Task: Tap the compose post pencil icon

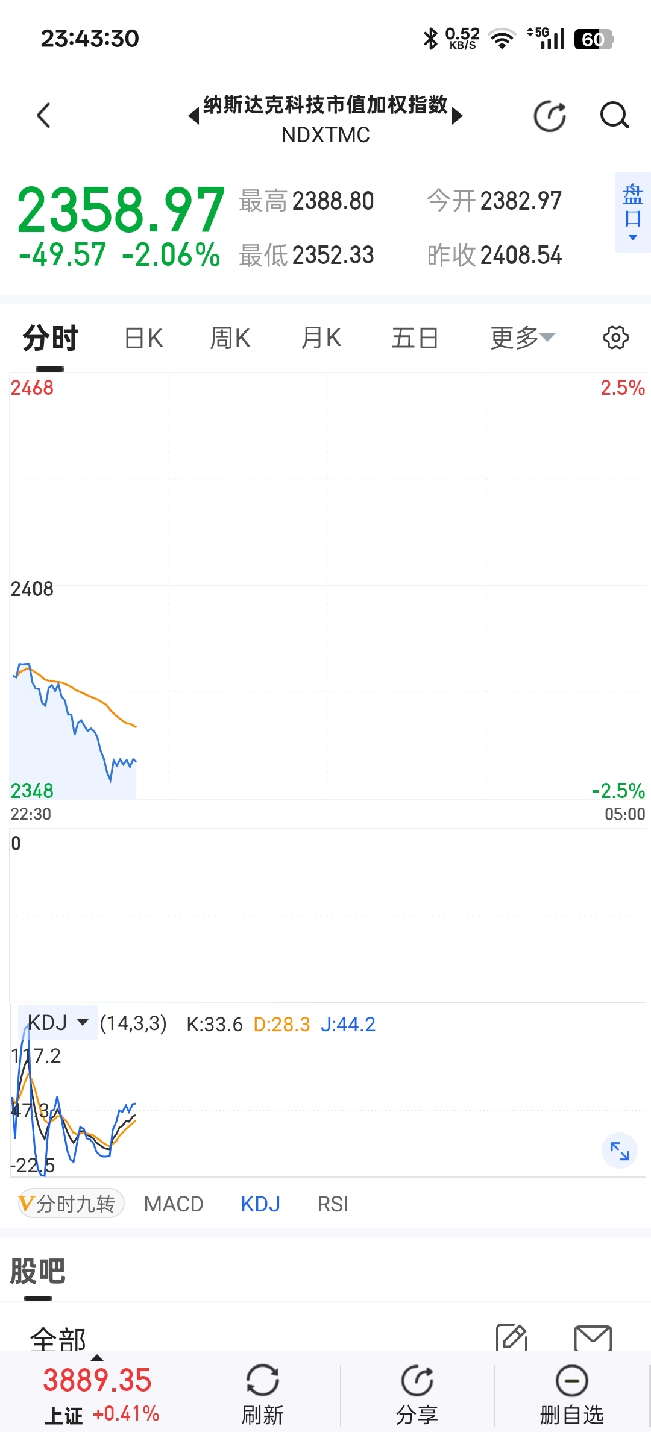Action: (512, 1337)
